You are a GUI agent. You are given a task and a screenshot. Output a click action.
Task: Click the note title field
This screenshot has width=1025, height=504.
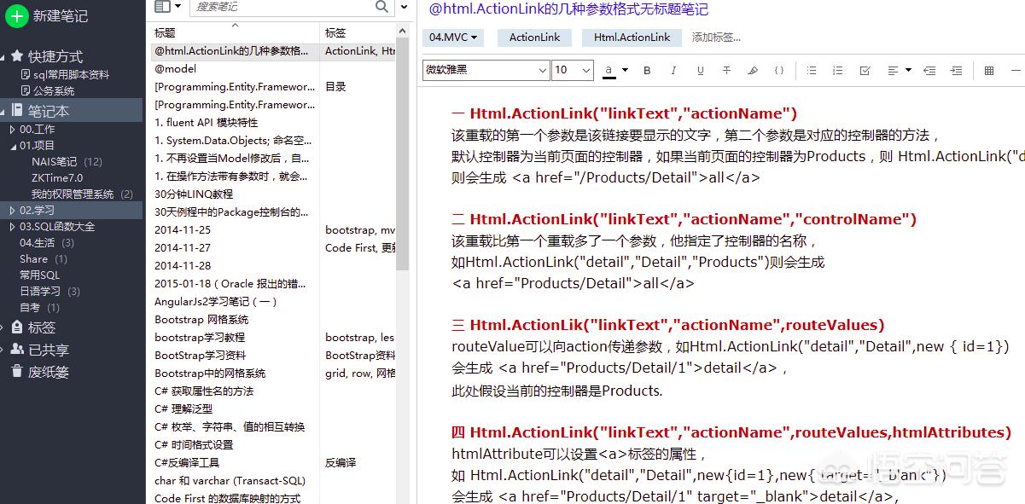tap(568, 9)
